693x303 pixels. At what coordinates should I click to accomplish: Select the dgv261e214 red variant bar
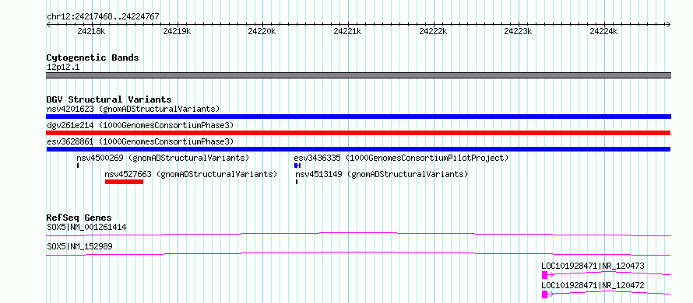[358, 133]
